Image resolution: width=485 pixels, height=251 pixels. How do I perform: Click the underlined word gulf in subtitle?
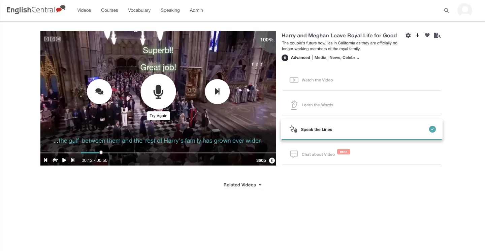pos(74,141)
